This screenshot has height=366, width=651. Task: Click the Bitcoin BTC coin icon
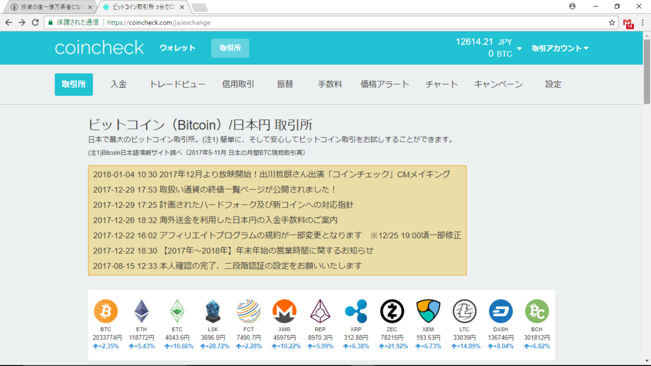click(x=106, y=311)
